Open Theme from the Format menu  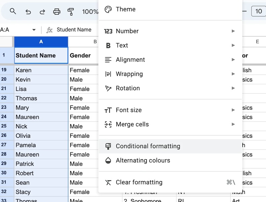point(170,9)
